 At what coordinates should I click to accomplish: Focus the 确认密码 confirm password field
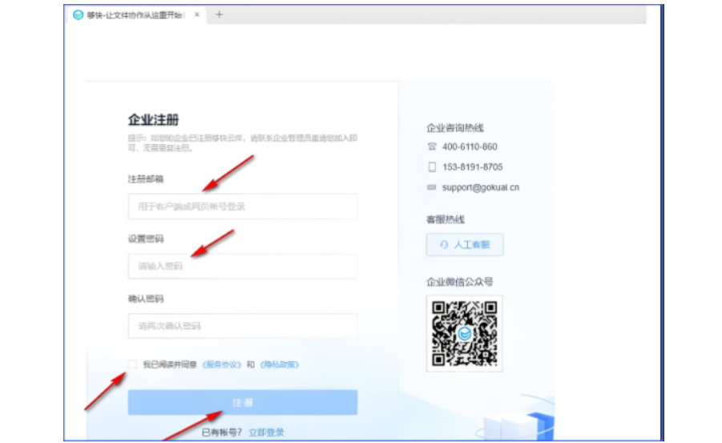(242, 326)
